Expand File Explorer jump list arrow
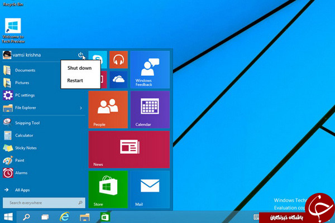335x223 pixels. point(81,108)
